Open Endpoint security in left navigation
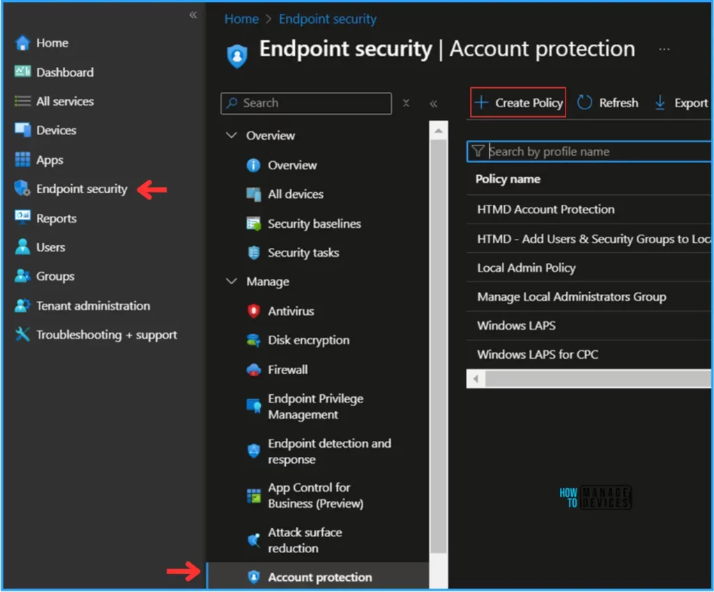This screenshot has height=592, width=714. (x=82, y=189)
